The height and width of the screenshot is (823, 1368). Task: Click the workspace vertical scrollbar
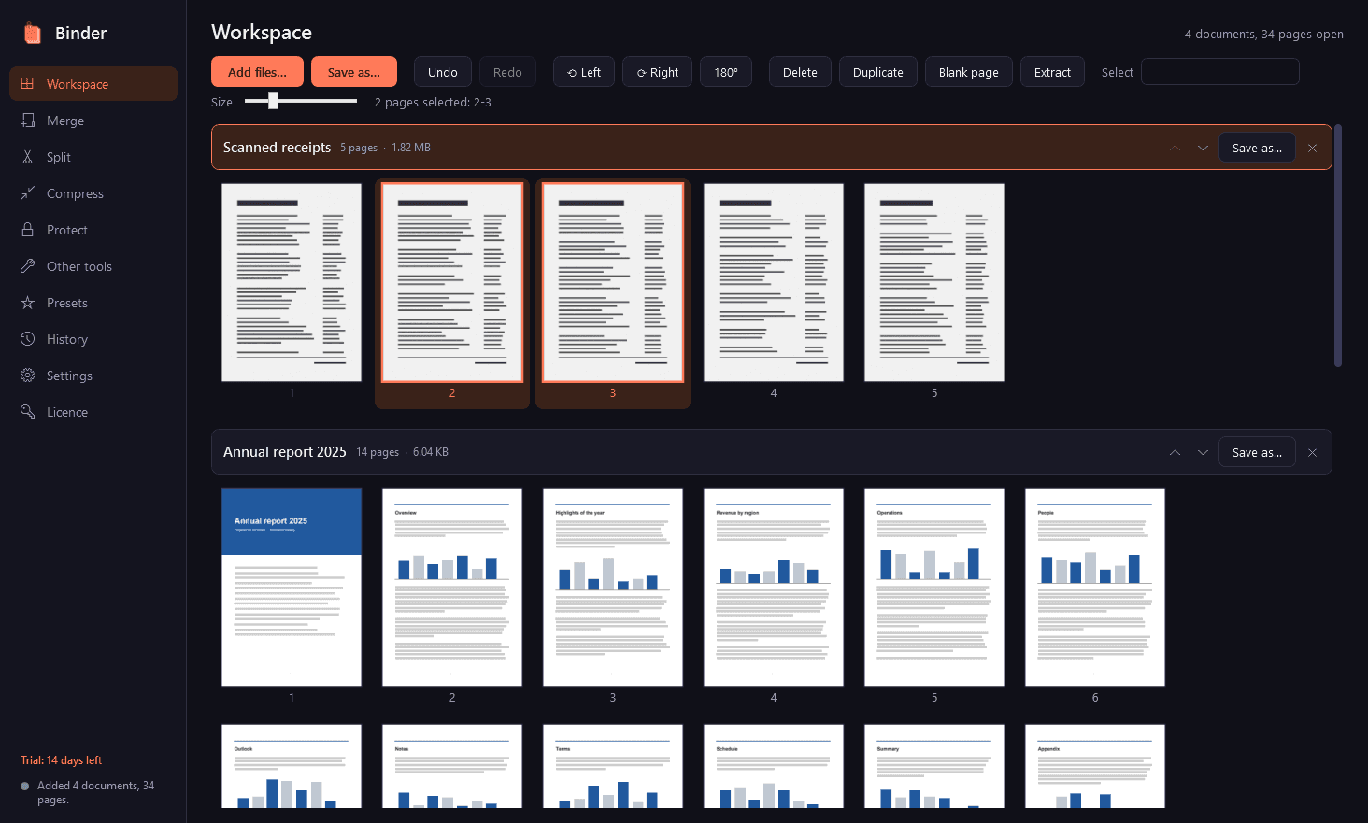point(1338,246)
